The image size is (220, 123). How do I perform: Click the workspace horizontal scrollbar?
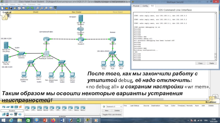click(104, 99)
